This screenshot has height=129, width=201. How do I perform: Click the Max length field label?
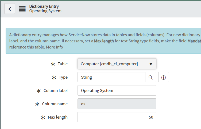tap(58, 117)
